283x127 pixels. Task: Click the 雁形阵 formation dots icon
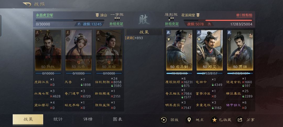pos(171,19)
